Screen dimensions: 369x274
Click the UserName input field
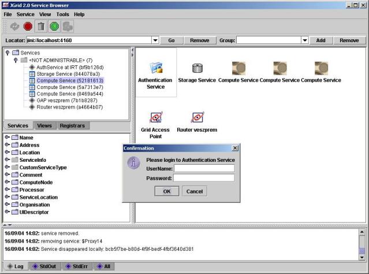click(x=204, y=169)
